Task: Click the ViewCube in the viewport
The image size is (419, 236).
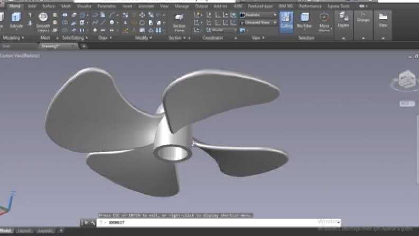Action: click(406, 80)
